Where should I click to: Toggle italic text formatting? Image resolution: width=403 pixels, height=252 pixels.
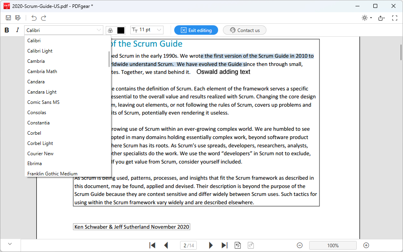pos(17,30)
